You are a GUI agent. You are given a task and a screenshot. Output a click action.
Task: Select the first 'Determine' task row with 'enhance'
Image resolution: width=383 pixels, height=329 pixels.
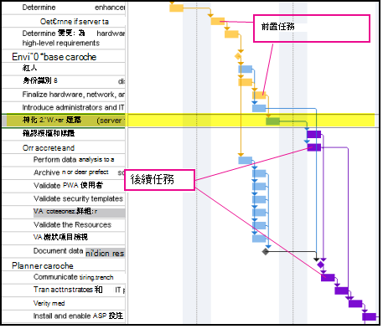pyautogui.click(x=64, y=8)
